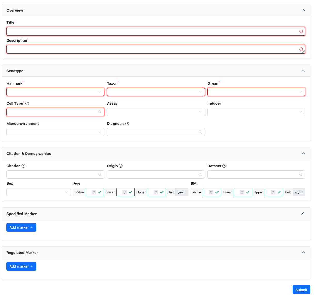Click the Dataset search field
315x295 pixels.
point(256,175)
